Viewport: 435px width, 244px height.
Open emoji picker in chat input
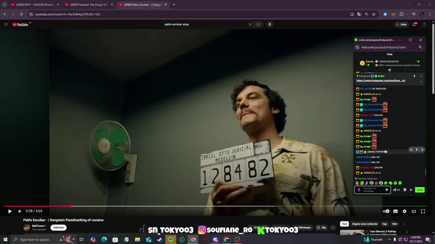click(387, 190)
